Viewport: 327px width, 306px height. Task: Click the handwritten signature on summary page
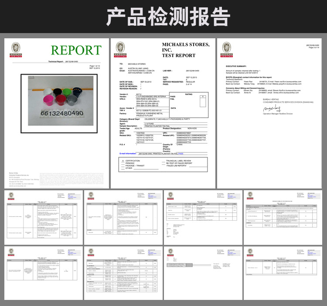272,108
